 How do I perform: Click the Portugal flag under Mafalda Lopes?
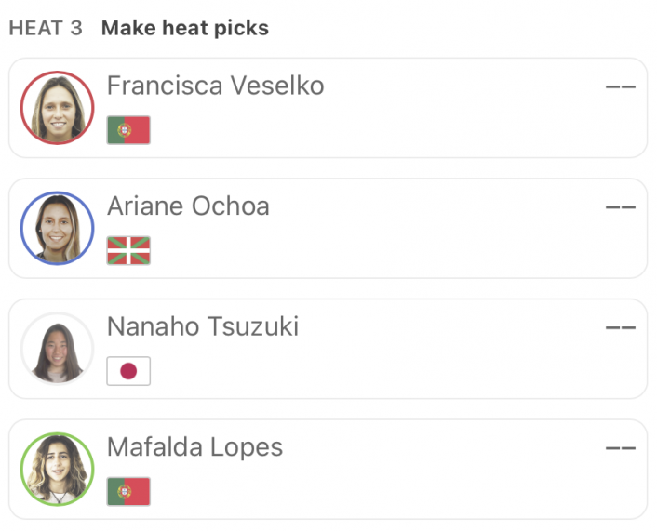pyautogui.click(x=128, y=492)
